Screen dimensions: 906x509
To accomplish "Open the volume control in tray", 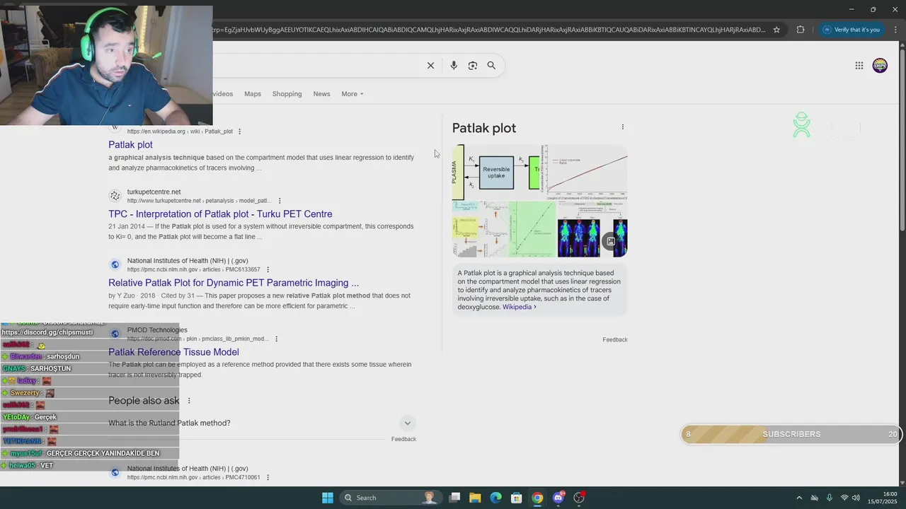I will 856,498.
